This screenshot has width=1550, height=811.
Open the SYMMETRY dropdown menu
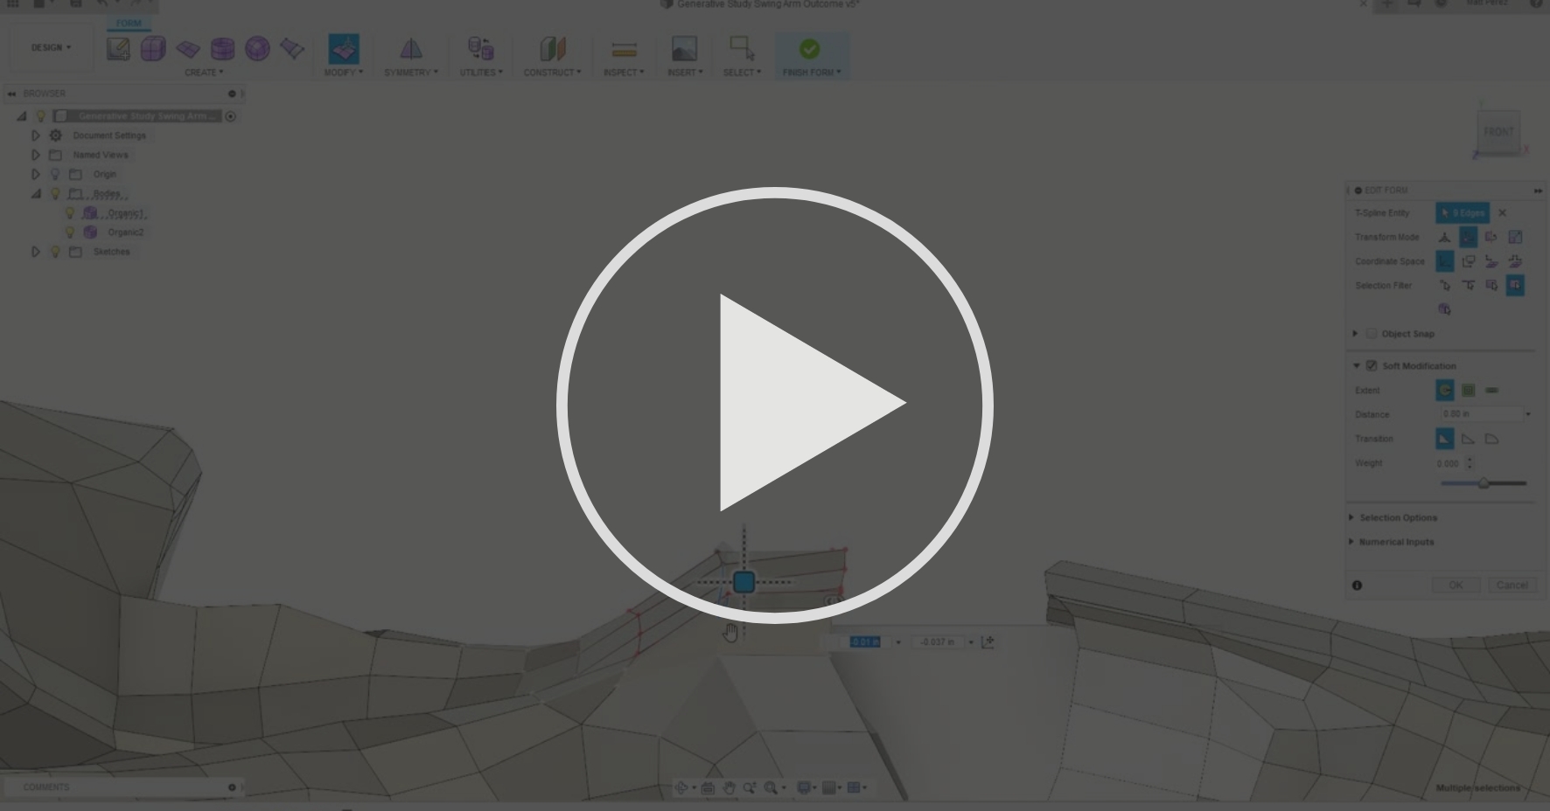coord(411,73)
